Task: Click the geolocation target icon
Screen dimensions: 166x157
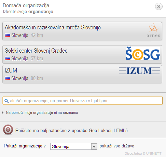Action: tap(8, 130)
